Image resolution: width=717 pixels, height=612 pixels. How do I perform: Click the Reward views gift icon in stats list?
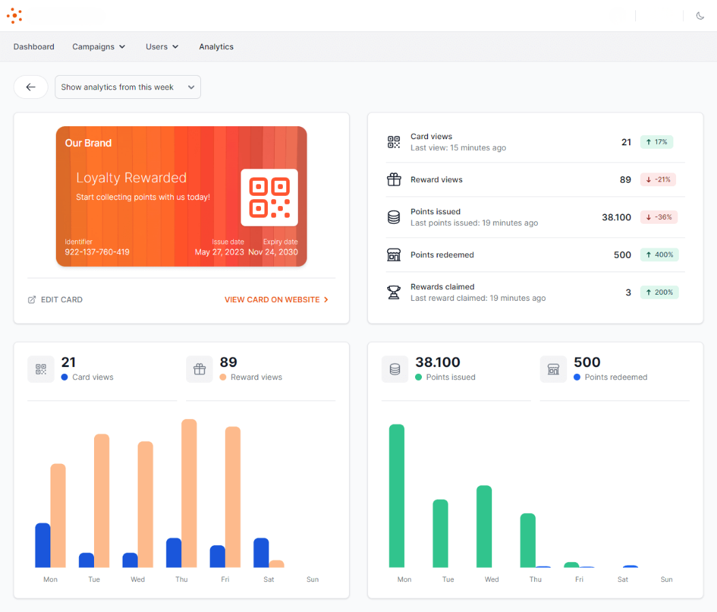[x=394, y=180]
